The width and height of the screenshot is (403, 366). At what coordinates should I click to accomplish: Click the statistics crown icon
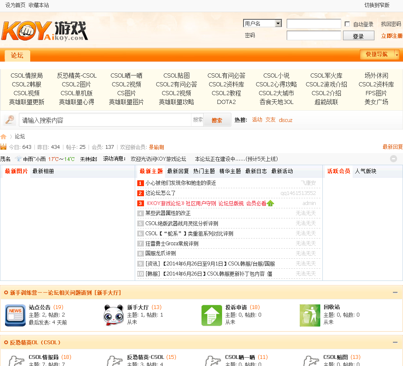3,147
